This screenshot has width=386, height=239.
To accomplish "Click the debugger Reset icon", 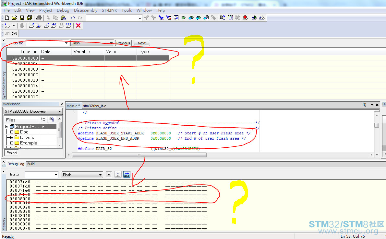I will coord(8,26).
